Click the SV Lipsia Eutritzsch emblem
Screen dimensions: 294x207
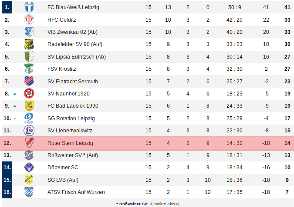(x=29, y=56)
